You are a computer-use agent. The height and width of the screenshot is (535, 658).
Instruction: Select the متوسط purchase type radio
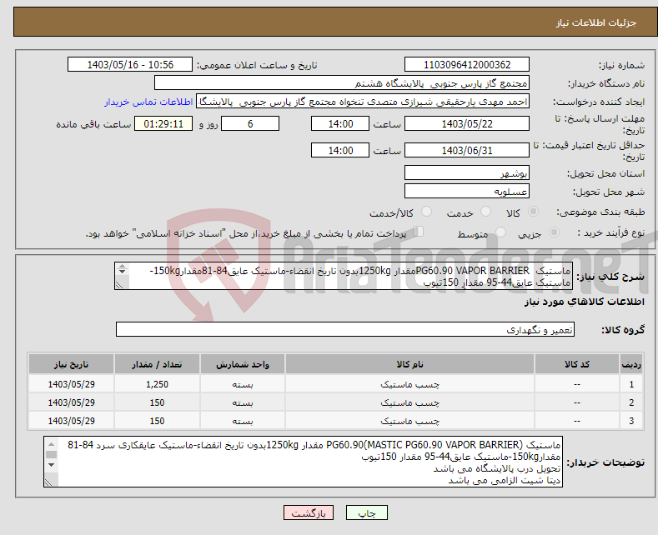pos(500,232)
